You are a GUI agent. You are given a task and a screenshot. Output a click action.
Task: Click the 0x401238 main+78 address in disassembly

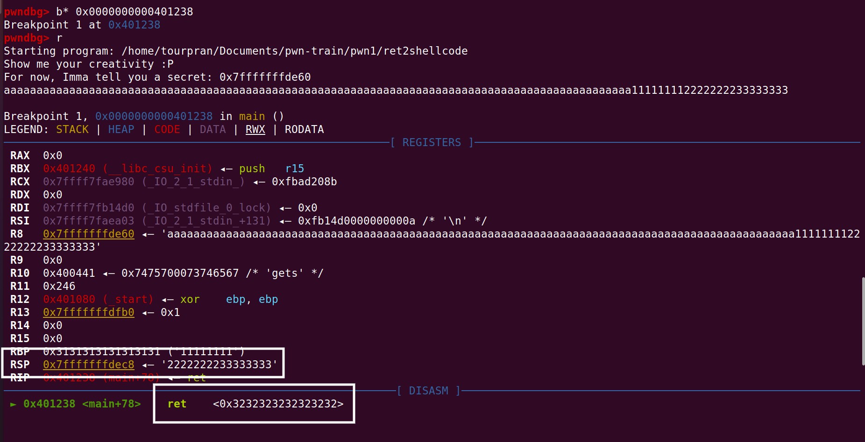82,404
